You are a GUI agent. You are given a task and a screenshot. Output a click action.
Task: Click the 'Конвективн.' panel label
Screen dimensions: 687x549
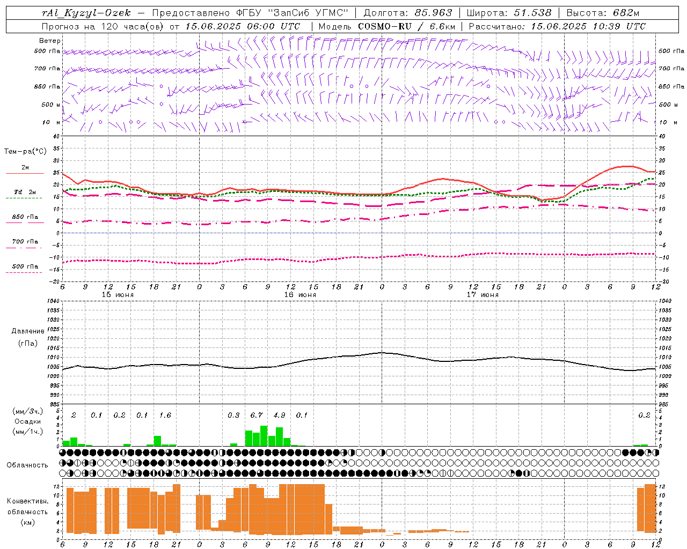coord(27,501)
